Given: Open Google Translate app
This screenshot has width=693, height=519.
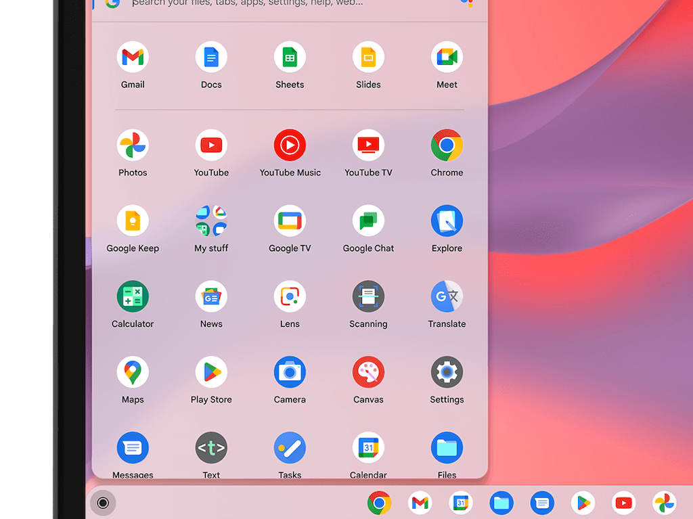Looking at the screenshot, I should point(447,296).
